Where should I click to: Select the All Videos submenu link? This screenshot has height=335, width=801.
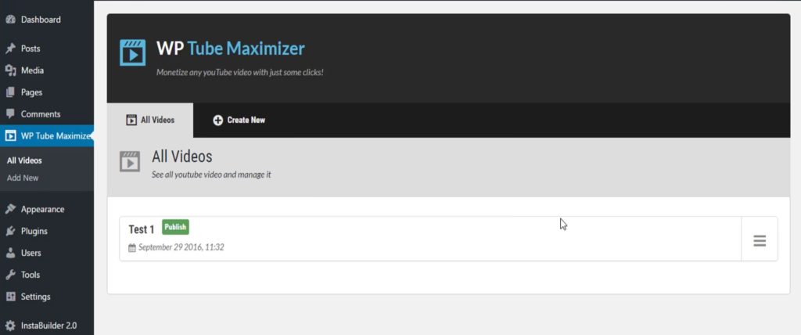(x=24, y=160)
